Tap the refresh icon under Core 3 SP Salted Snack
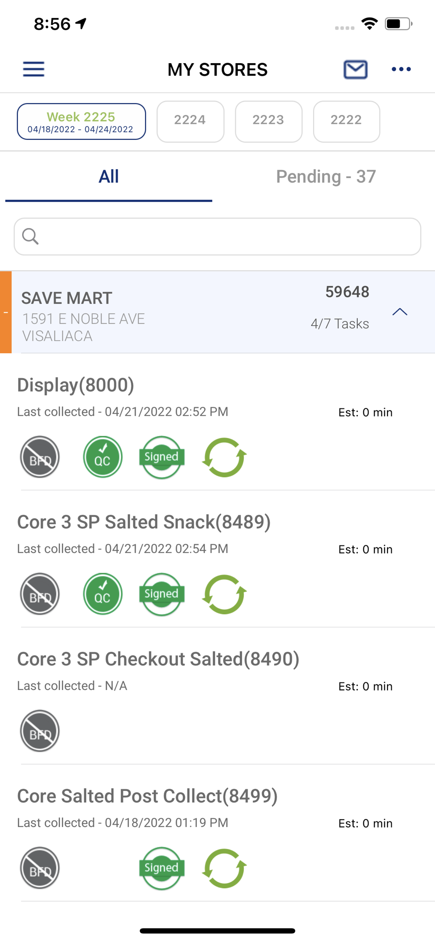Image resolution: width=435 pixels, height=942 pixels. (x=224, y=594)
